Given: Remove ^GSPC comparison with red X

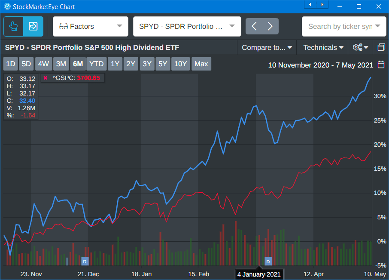Looking at the screenshot, I should [x=46, y=78].
